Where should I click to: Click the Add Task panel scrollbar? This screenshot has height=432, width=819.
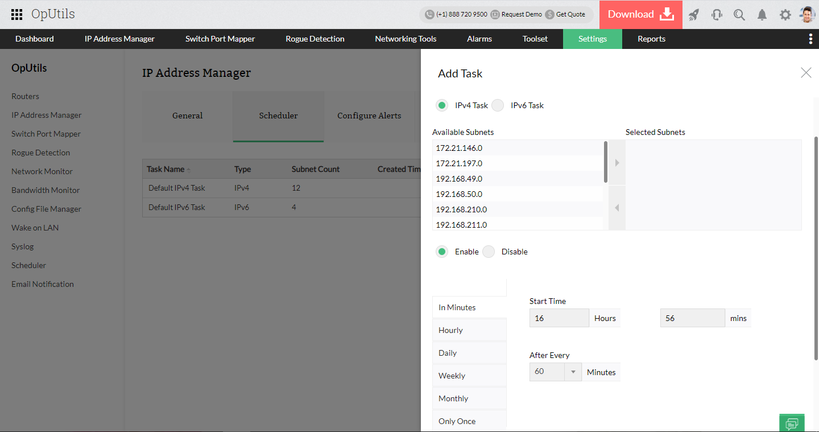(x=817, y=248)
